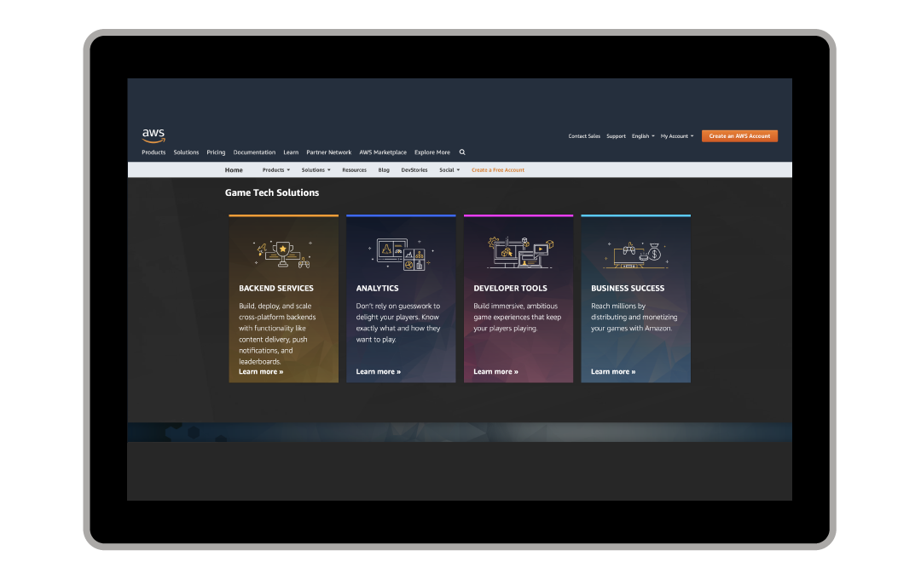Viewport: 921px width, 579px height.
Task: Open DevStories in the sub navigation
Action: tap(414, 170)
